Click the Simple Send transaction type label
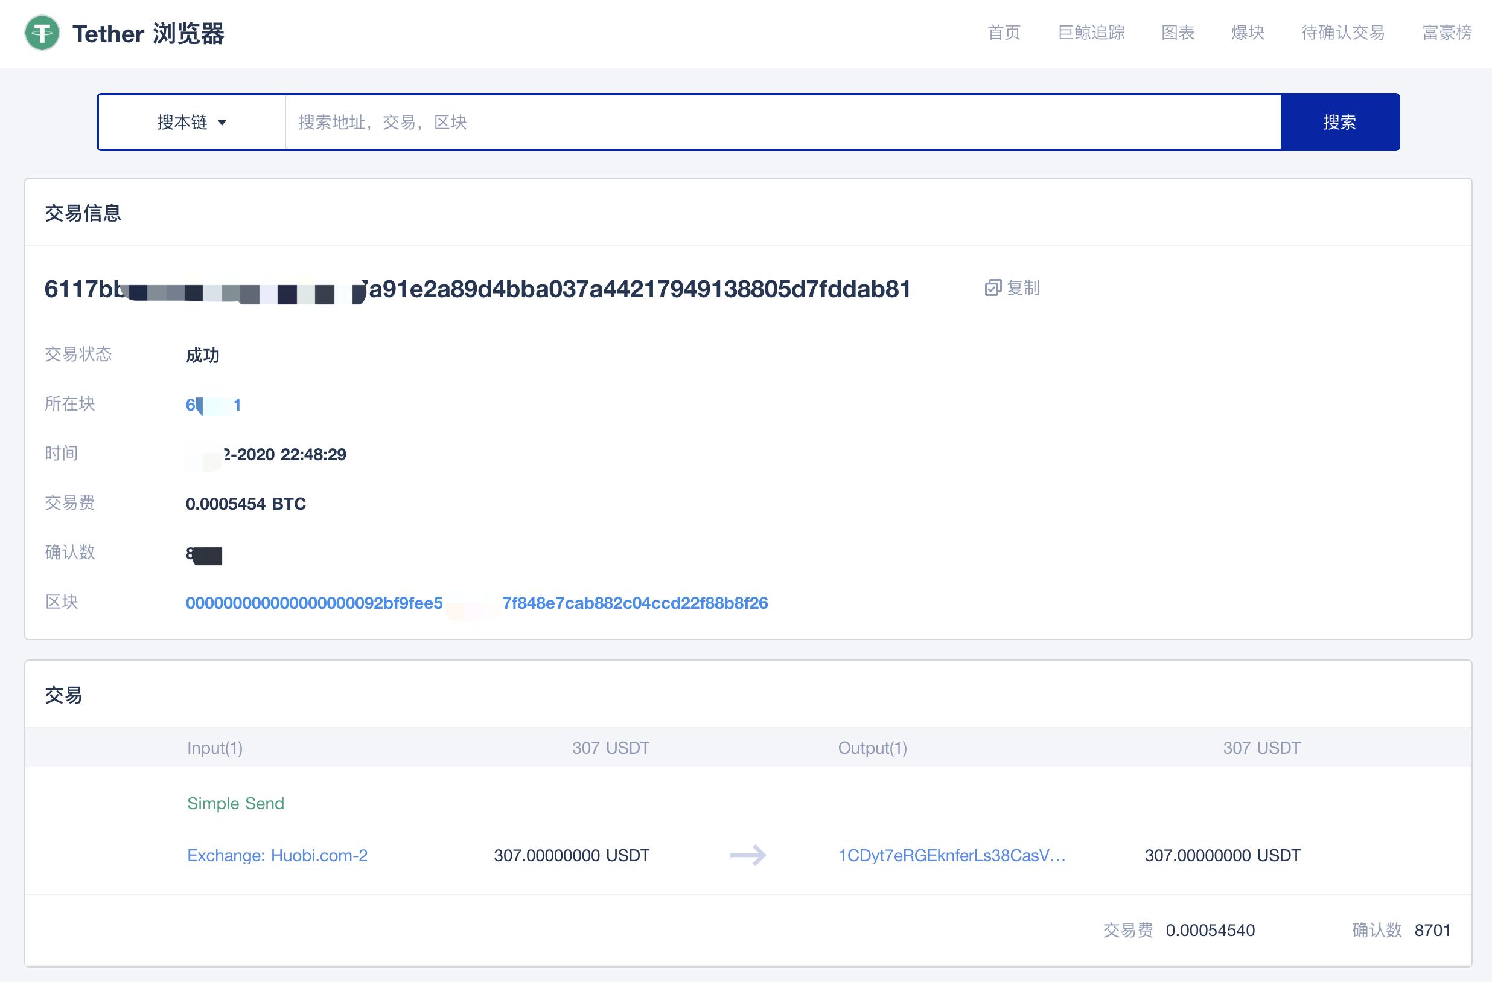This screenshot has height=982, width=1492. (236, 803)
